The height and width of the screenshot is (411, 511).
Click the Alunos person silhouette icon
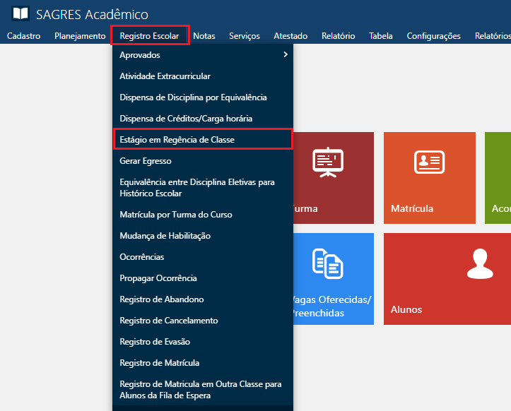coord(478,263)
